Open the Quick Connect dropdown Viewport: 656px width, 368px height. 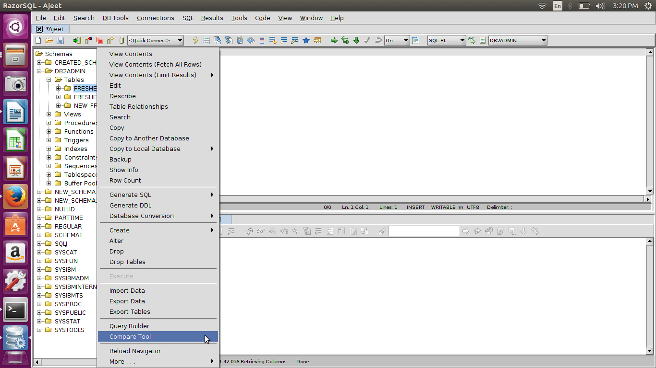pyautogui.click(x=156, y=41)
